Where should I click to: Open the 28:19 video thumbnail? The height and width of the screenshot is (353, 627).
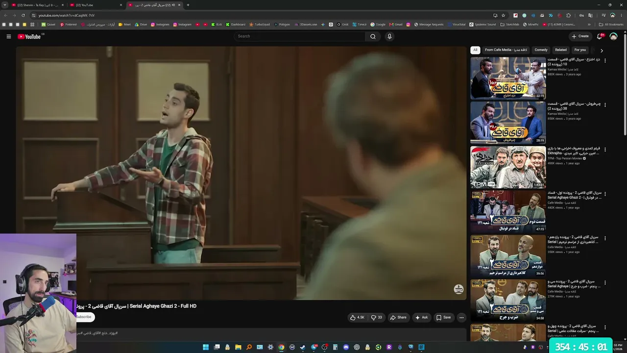point(508,123)
